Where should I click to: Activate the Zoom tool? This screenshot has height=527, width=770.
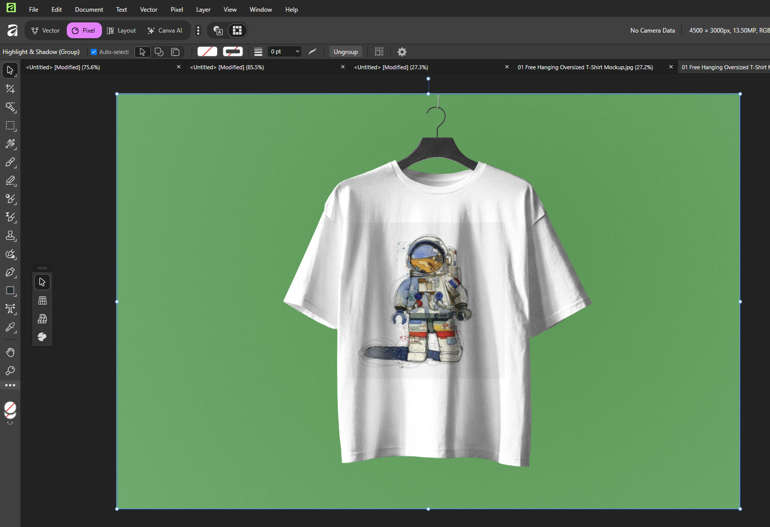point(10,371)
